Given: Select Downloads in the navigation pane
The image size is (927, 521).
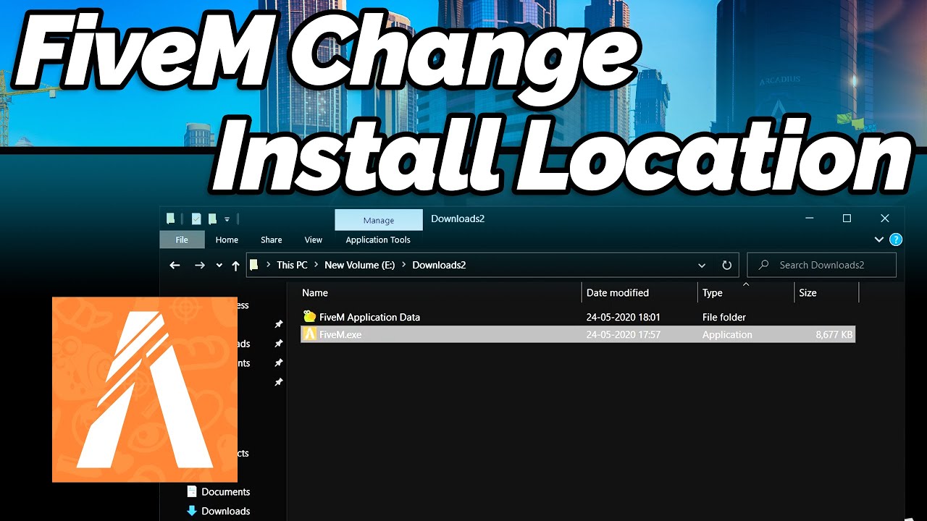Looking at the screenshot, I should click(x=225, y=511).
